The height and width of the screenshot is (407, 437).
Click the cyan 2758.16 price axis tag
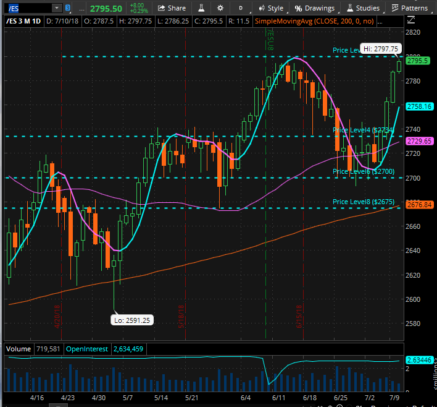[x=420, y=106]
